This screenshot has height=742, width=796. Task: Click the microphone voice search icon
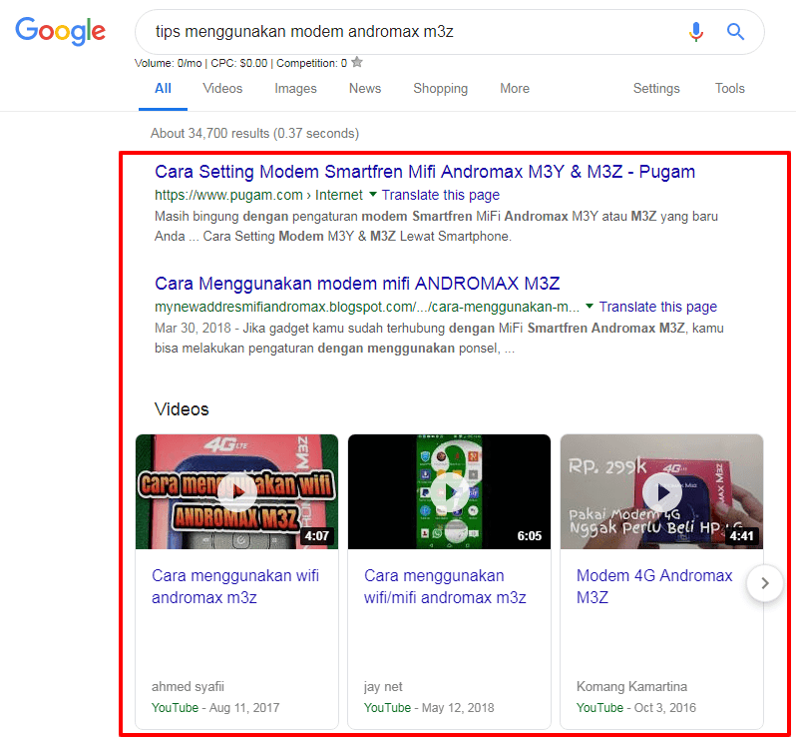[696, 32]
